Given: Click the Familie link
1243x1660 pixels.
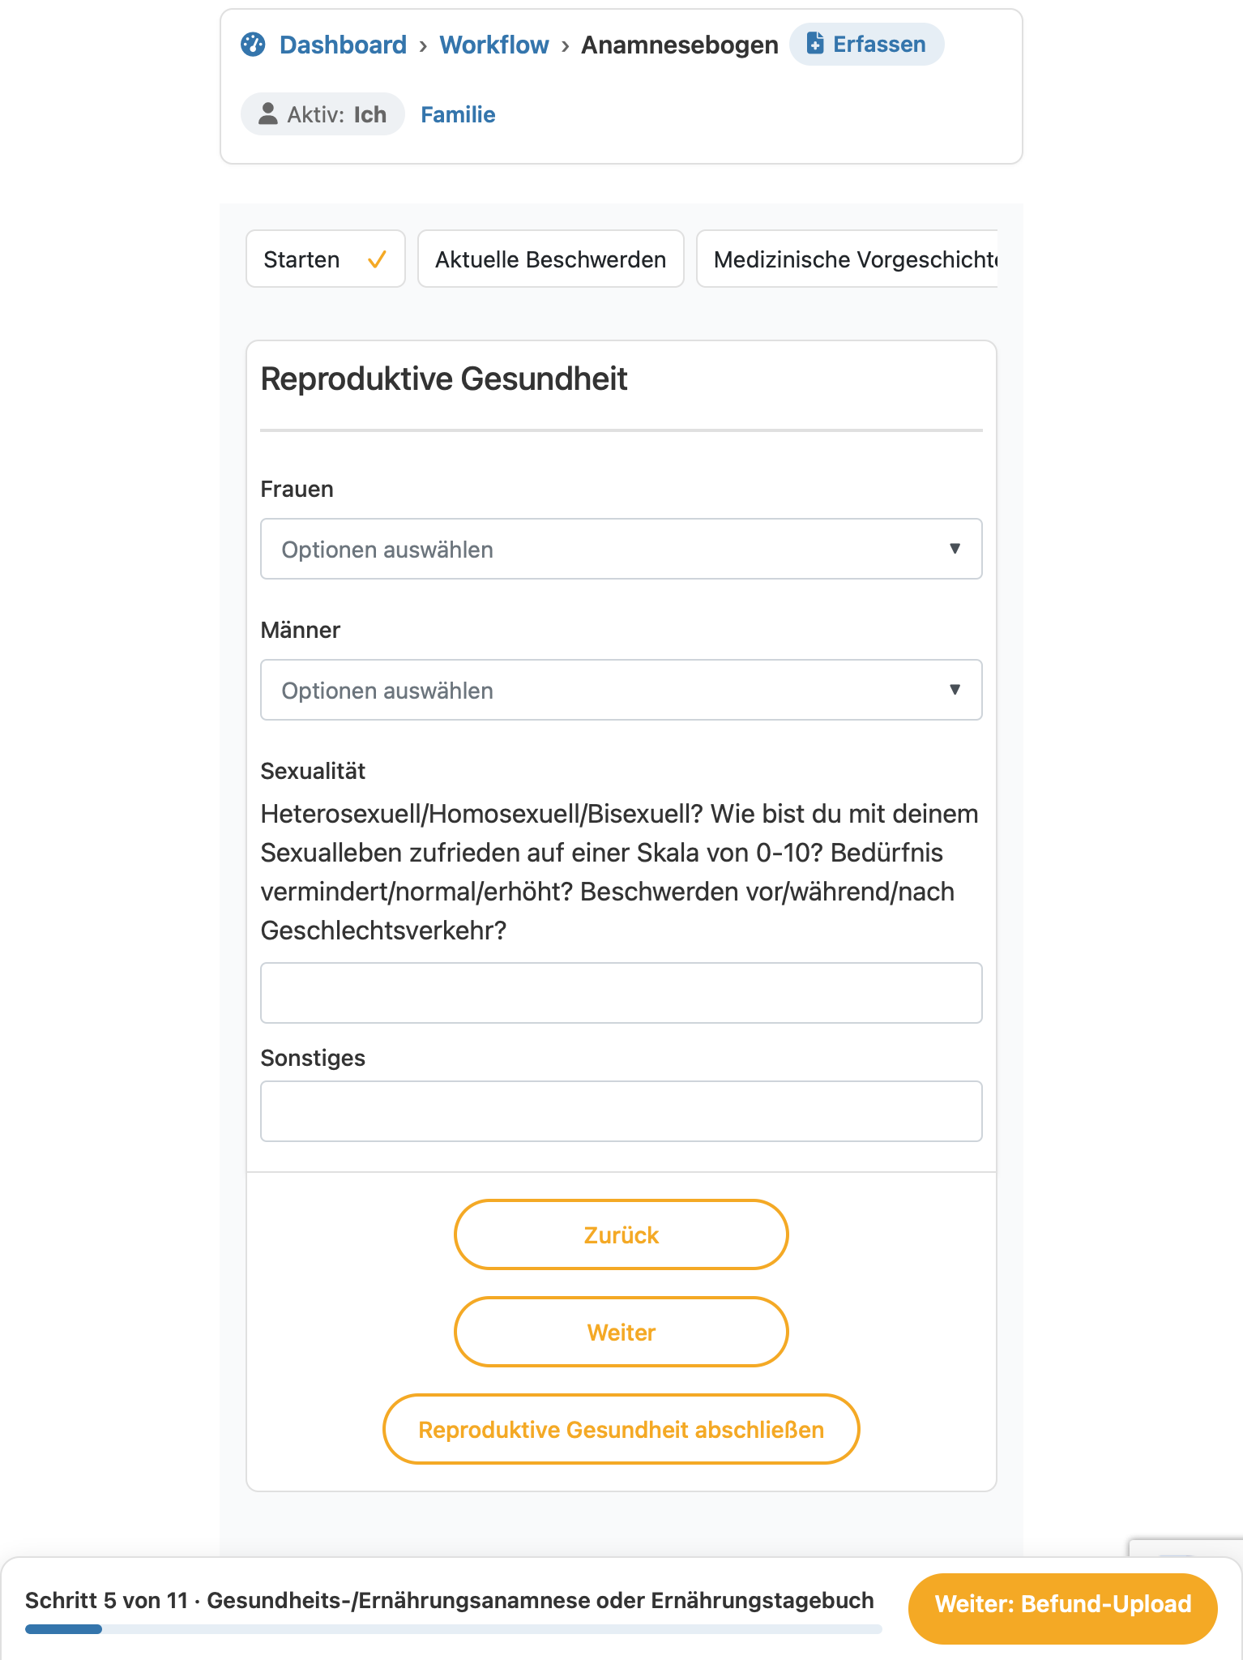Looking at the screenshot, I should pos(458,114).
